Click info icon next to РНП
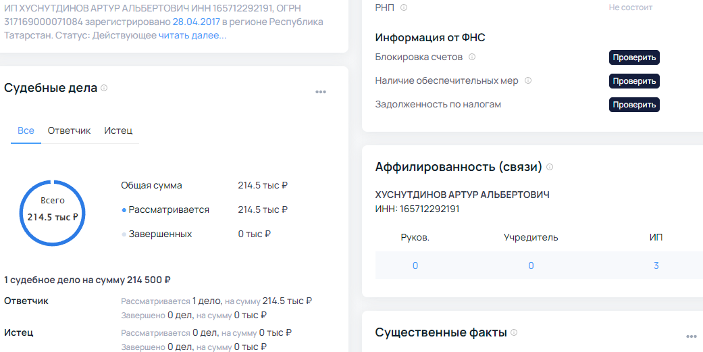 pyautogui.click(x=404, y=7)
